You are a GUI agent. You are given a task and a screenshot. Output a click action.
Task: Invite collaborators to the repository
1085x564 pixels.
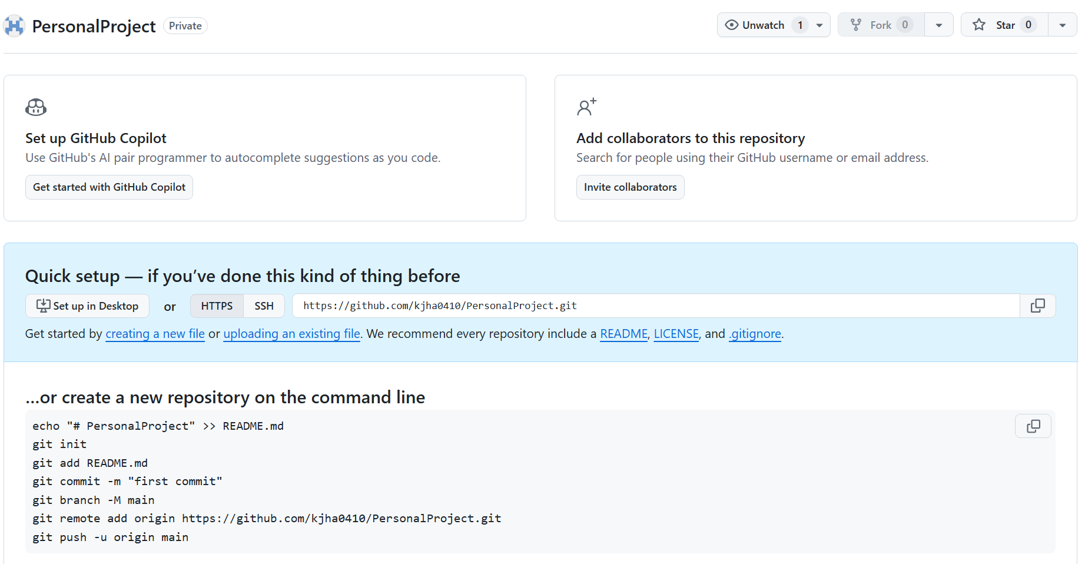(630, 187)
